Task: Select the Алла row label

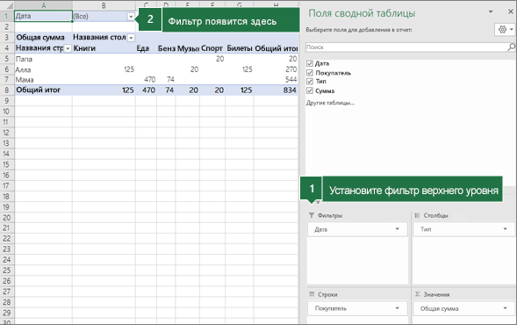Action: (43, 69)
